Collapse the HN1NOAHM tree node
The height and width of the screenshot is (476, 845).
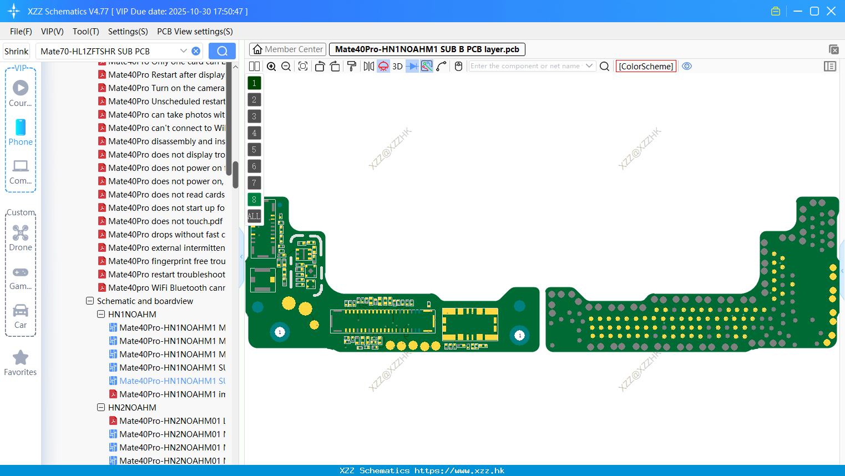(x=101, y=315)
